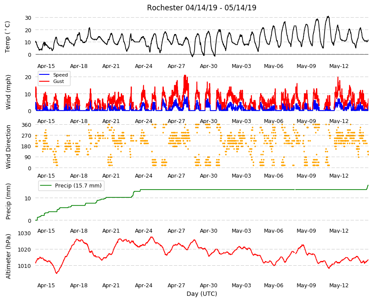The width and height of the screenshot is (374, 301).
Task: Click Apr-15 tick under the temperature plot
Action: [46, 66]
